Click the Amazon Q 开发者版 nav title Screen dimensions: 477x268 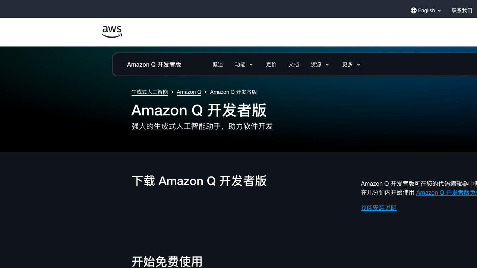click(x=154, y=64)
